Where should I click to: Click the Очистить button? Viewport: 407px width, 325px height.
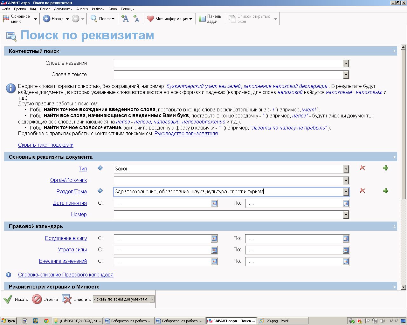(x=76, y=299)
